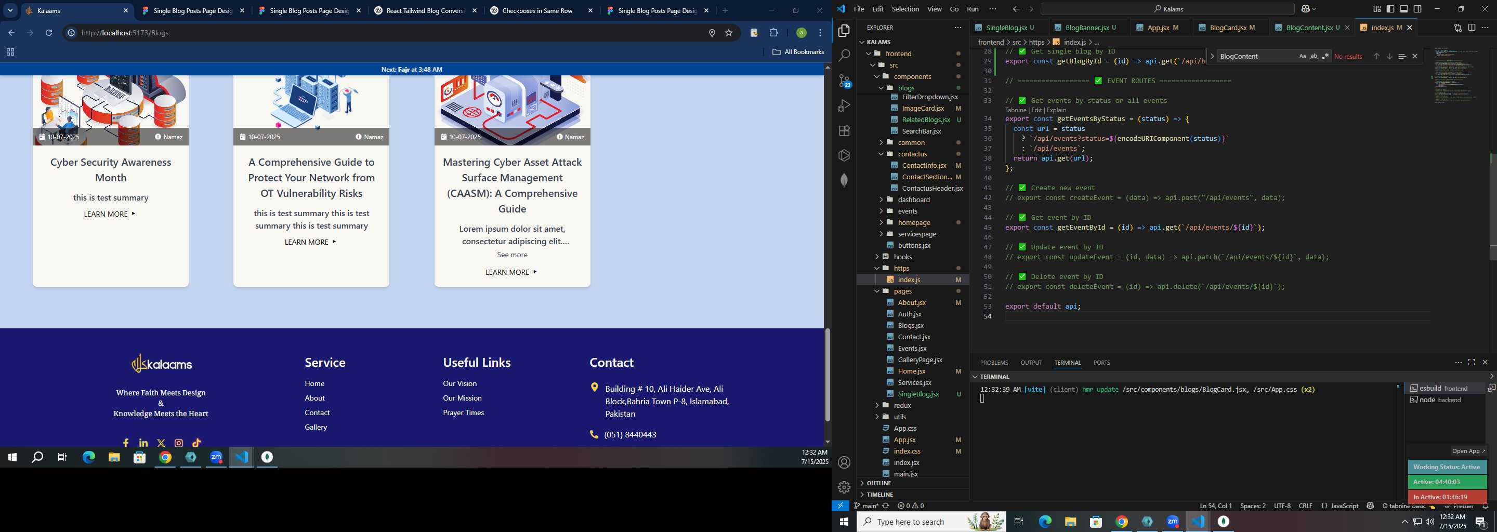Click the Open App button in terminal
Image resolution: width=1497 pixels, height=532 pixels.
click(1468, 451)
